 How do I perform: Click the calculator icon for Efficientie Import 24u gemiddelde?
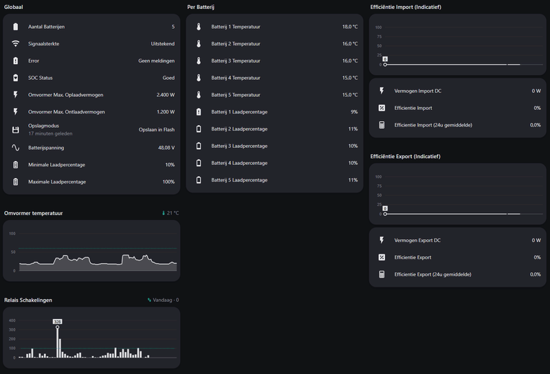click(x=382, y=125)
